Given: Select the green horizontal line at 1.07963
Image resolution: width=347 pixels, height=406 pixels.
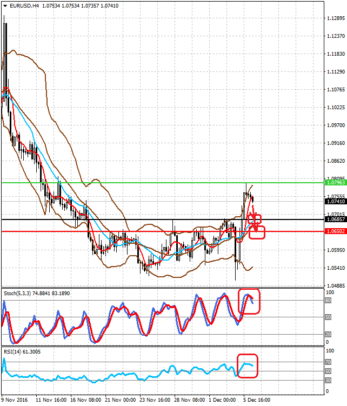Looking at the screenshot, I should 163,183.
